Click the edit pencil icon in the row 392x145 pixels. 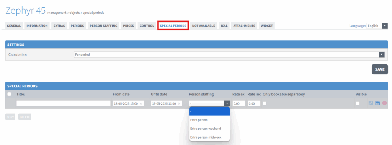pyautogui.click(x=371, y=103)
